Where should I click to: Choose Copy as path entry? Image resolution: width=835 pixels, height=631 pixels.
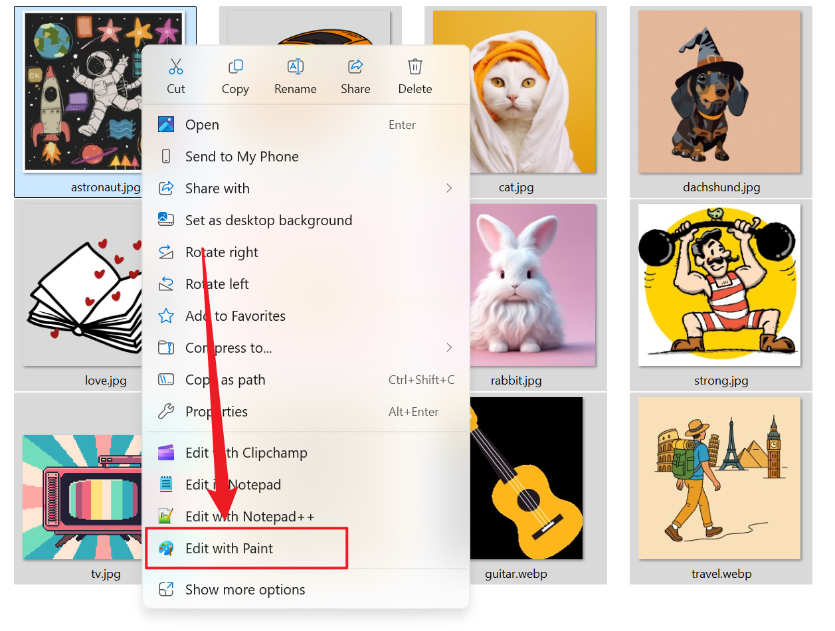pos(306,379)
